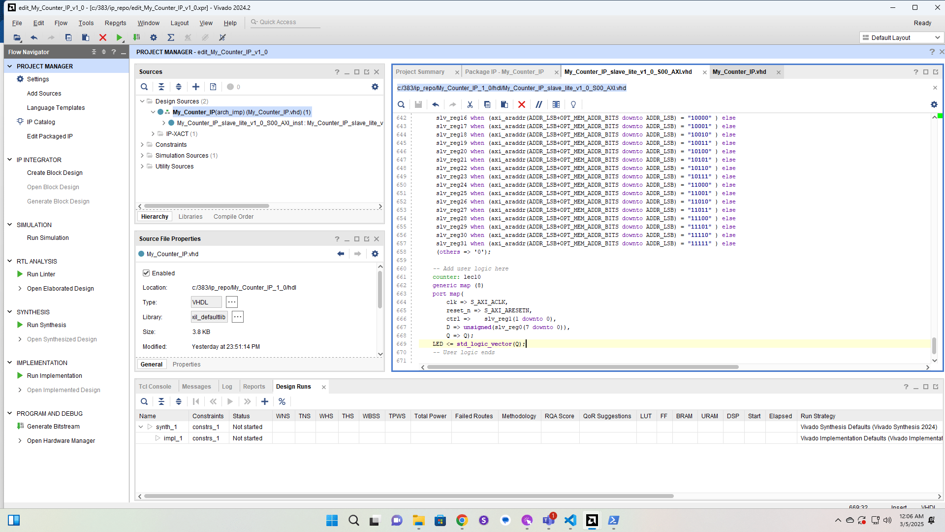Open the Type dropdown showing VHDL
The width and height of the screenshot is (945, 532).
tap(206, 302)
